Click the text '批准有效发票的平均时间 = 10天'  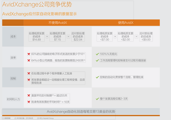tap(50, 102)
